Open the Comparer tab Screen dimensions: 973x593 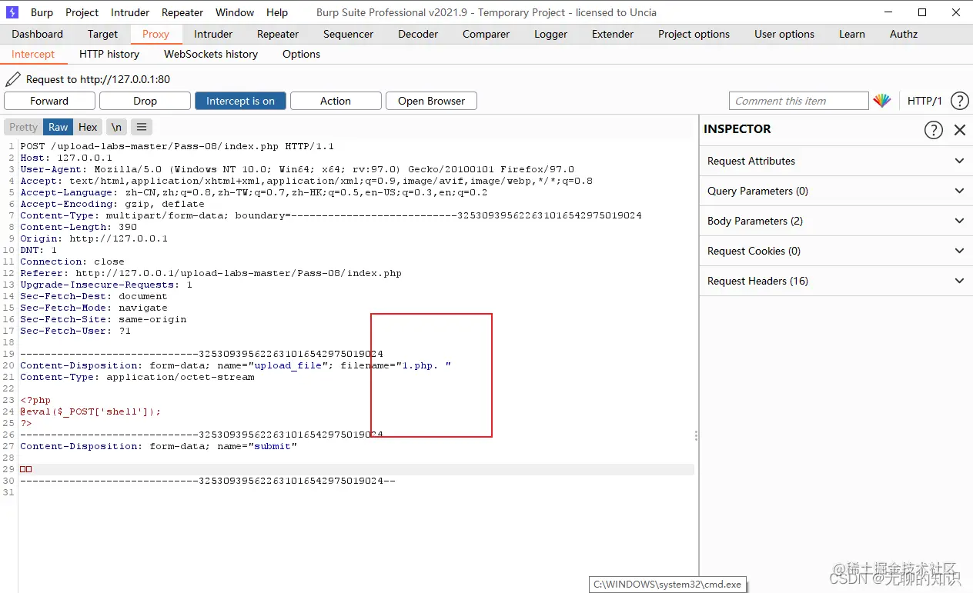tap(486, 34)
